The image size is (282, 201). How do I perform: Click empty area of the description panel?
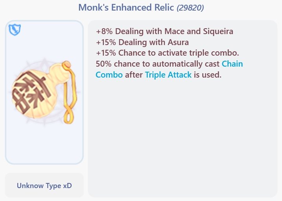point(183,141)
